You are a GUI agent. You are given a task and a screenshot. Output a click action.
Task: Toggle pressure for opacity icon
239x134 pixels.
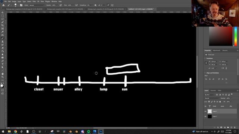click(60, 5)
